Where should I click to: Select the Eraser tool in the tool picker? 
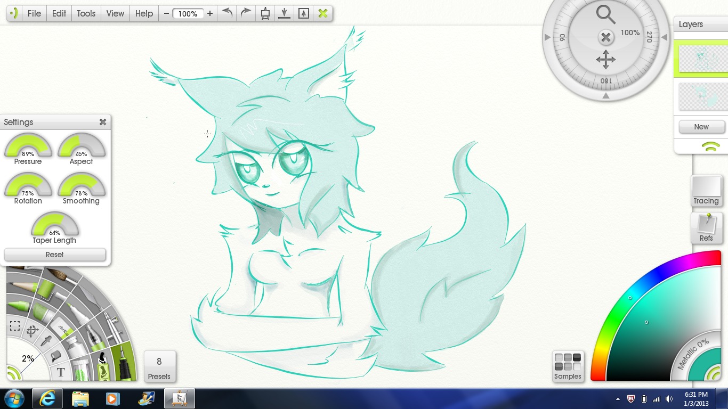tap(62, 329)
